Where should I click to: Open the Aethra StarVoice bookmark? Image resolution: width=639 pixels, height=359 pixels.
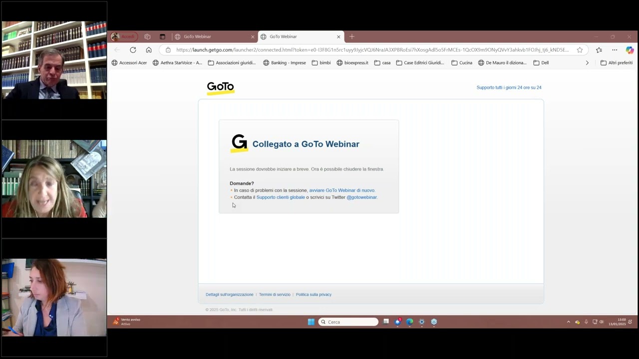[178, 63]
